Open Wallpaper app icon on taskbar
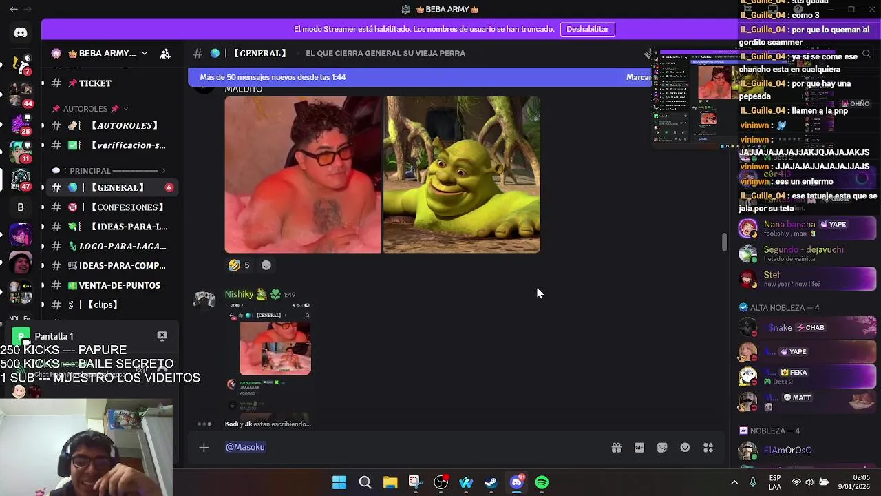The image size is (881, 496). (x=466, y=483)
